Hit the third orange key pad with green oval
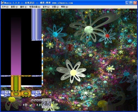 pyautogui.click(x=26, y=93)
